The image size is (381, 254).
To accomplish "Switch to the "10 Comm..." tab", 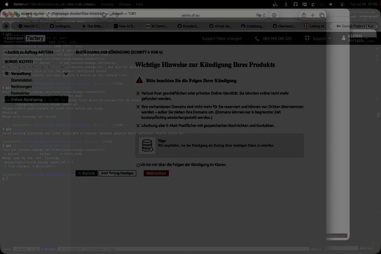I will click(x=157, y=26).
